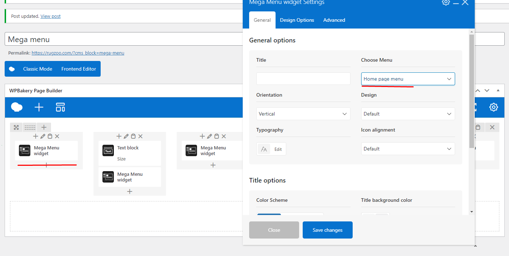Click the WPBakery cloud logo in blue toolbar
The height and width of the screenshot is (256, 509).
click(x=17, y=107)
